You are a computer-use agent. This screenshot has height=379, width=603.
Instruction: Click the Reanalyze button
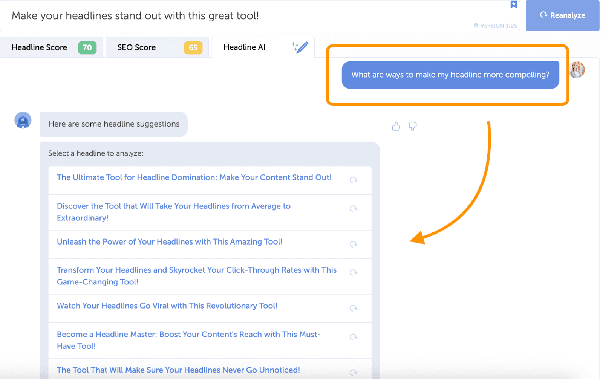pyautogui.click(x=562, y=15)
